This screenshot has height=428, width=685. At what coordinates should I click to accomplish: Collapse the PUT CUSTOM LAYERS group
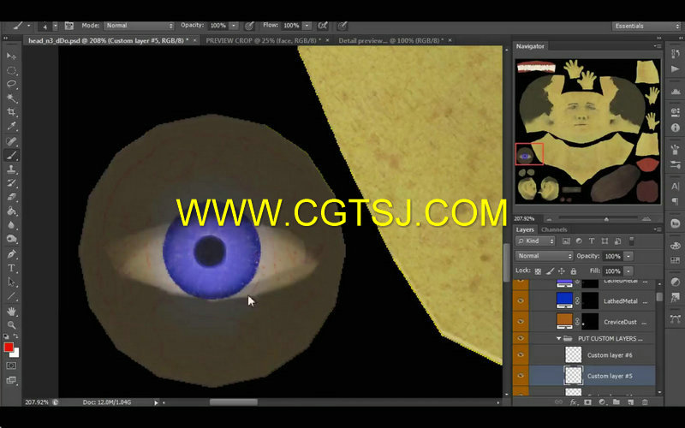pyautogui.click(x=558, y=338)
